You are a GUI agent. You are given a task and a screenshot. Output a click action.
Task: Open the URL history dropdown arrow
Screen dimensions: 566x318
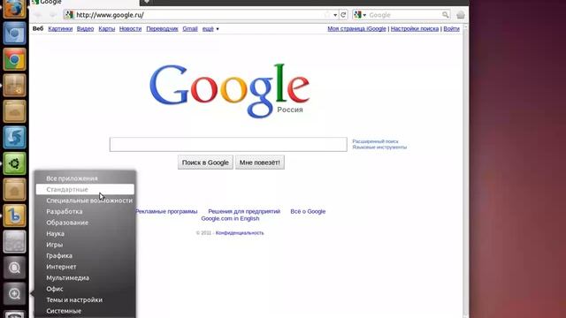click(335, 15)
